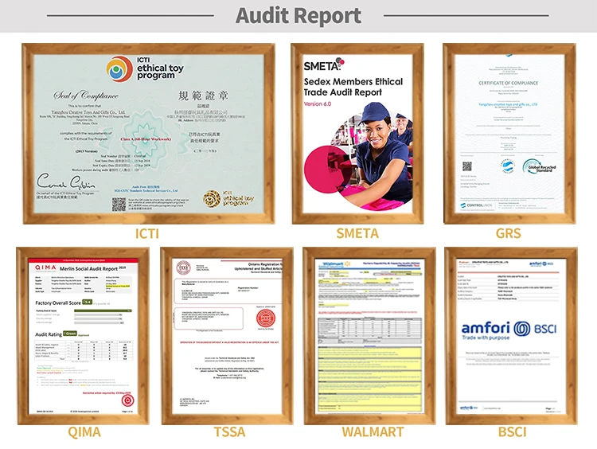Click the 'GRS' caption label
This screenshot has width=597, height=449.
click(509, 233)
